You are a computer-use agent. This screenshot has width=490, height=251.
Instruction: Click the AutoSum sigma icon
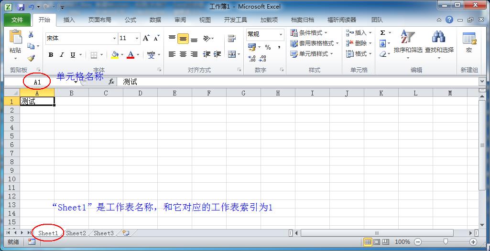pyautogui.click(x=382, y=33)
